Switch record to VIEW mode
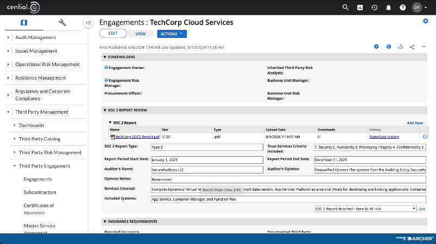Screen dimensions: 436x244 141,34
